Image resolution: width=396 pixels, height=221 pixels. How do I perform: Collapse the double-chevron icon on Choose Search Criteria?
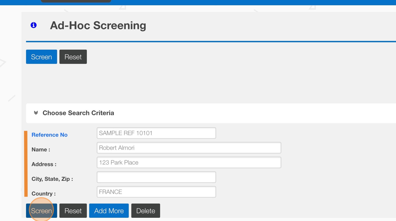point(36,113)
